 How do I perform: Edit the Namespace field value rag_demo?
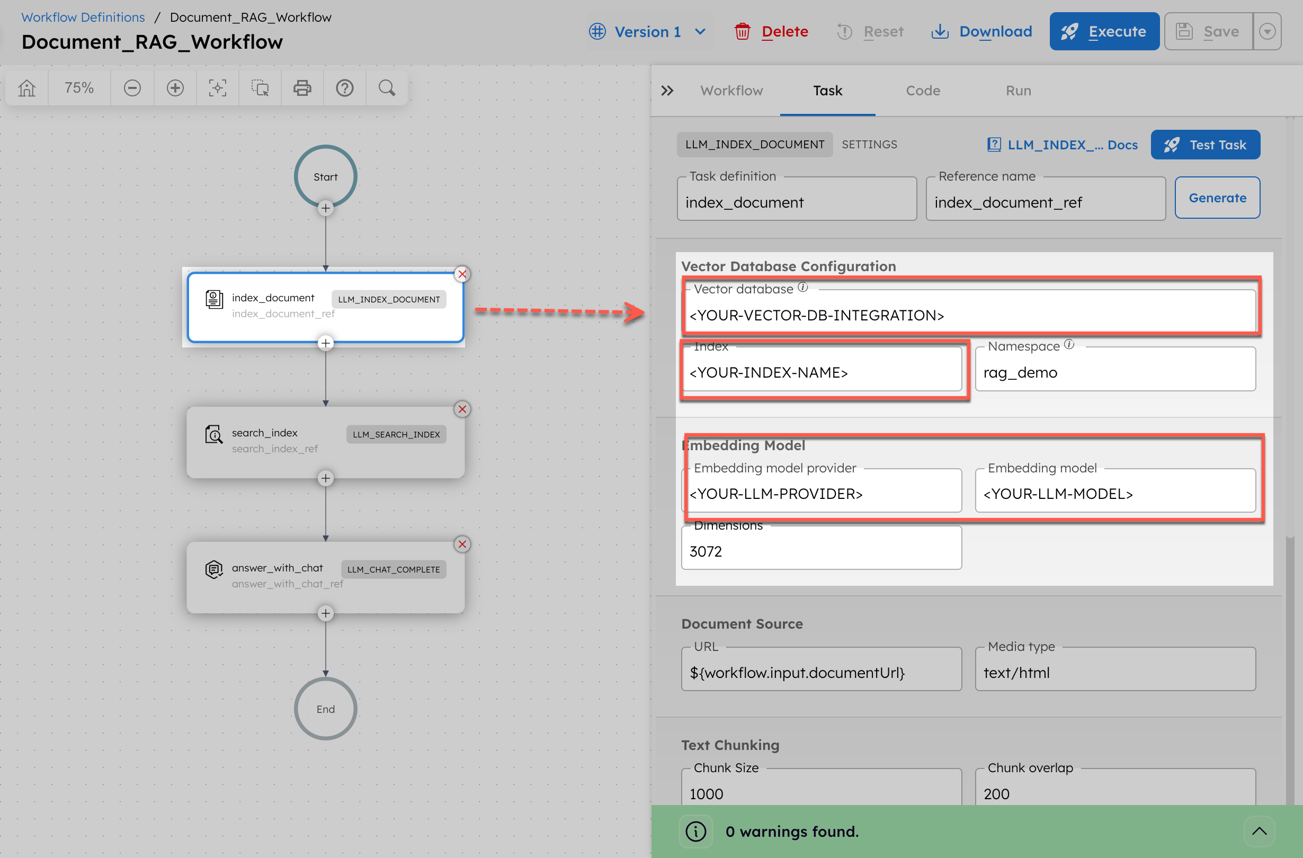pos(1115,372)
